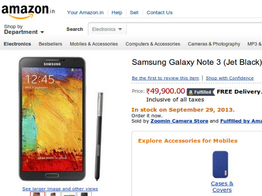
Task: Expand the Electronics search category dropdown
Action: tap(107, 30)
